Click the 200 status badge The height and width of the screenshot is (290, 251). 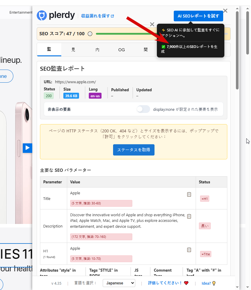coord(49,96)
